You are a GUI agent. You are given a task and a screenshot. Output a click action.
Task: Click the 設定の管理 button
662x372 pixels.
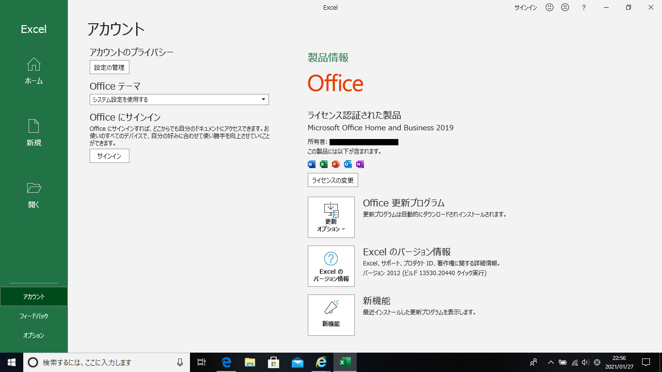[110, 67]
